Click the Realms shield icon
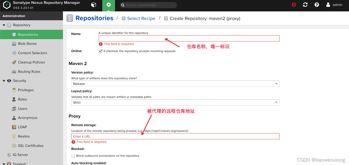This screenshot has width=349, height=165. click(14, 137)
